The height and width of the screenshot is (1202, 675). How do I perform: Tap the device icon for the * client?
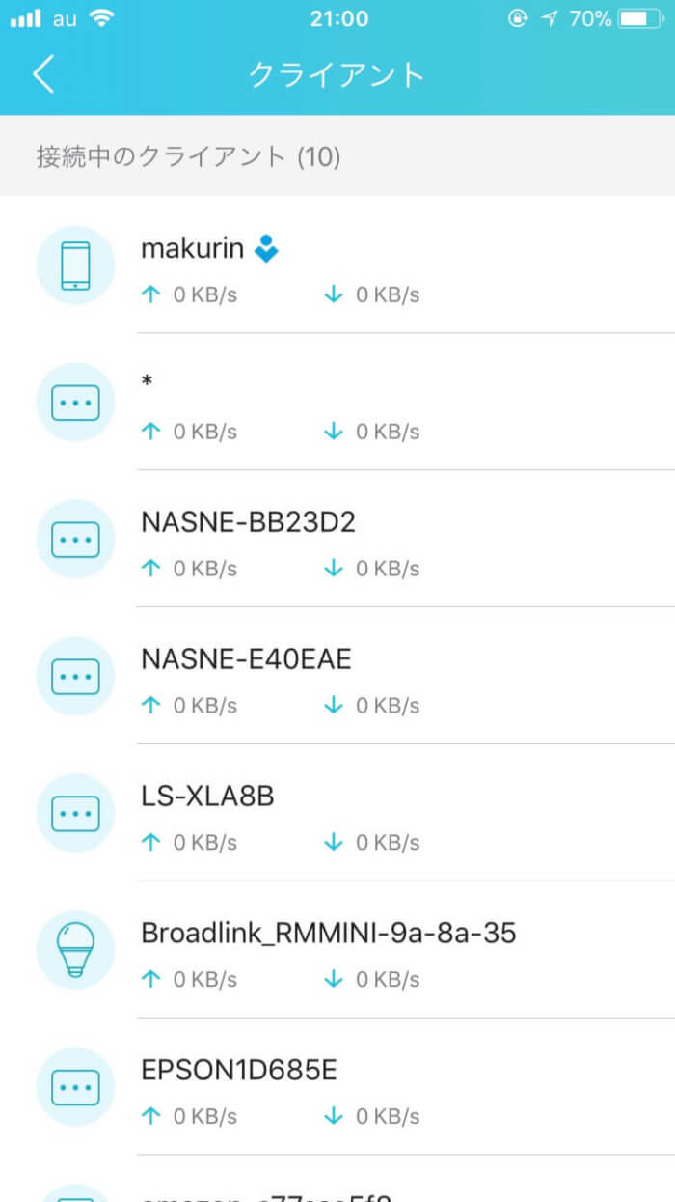(75, 403)
